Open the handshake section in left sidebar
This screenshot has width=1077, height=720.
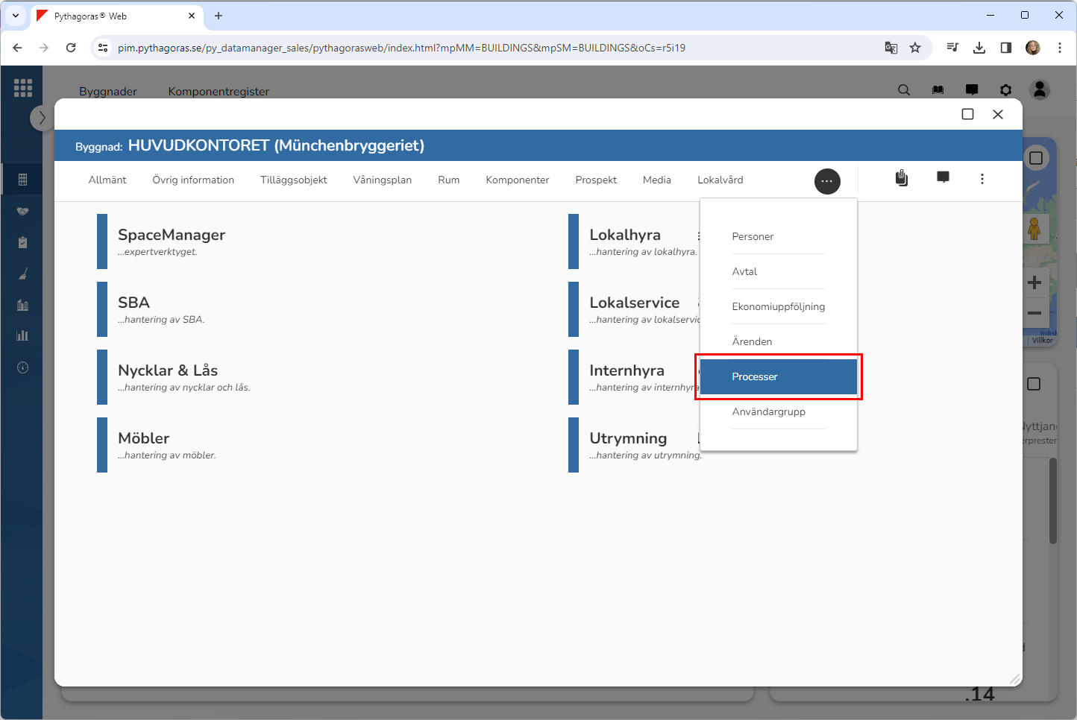pos(22,211)
